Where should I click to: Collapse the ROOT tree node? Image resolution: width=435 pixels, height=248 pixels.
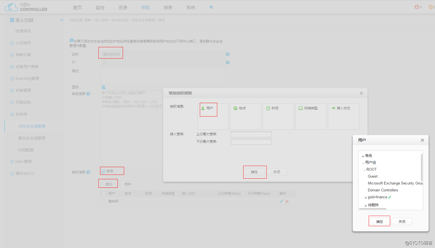364,170
